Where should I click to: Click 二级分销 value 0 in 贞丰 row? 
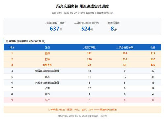pos(125,88)
